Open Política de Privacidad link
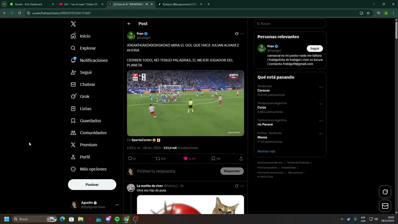 pyautogui.click(x=298, y=163)
